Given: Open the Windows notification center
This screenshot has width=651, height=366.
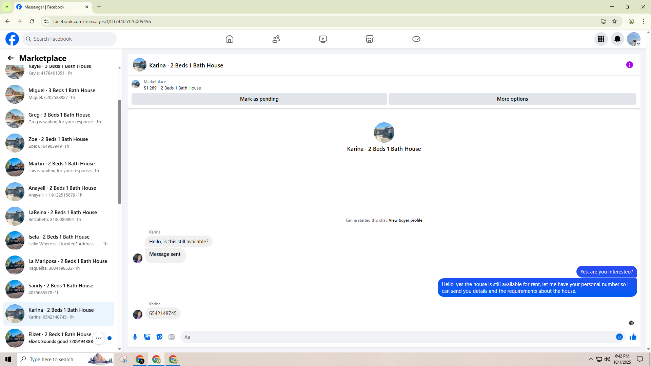Looking at the screenshot, I should pyautogui.click(x=640, y=359).
